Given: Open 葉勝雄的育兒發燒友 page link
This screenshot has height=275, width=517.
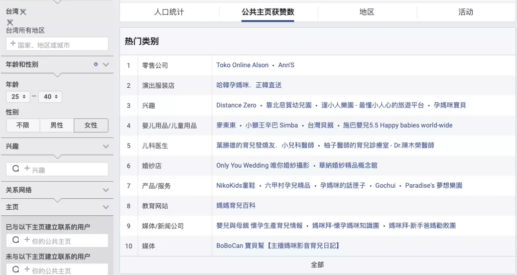Looking at the screenshot, I should coord(265,146).
